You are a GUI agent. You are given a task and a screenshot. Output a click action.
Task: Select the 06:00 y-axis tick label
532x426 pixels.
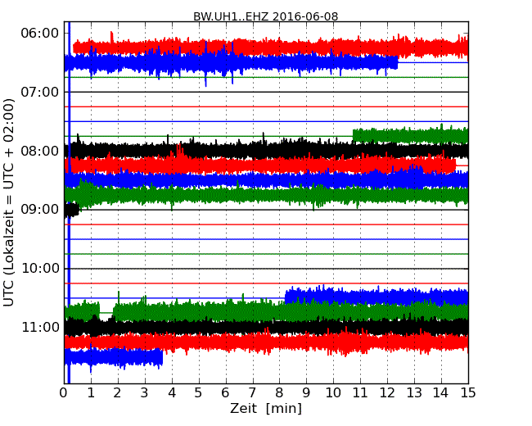39,33
